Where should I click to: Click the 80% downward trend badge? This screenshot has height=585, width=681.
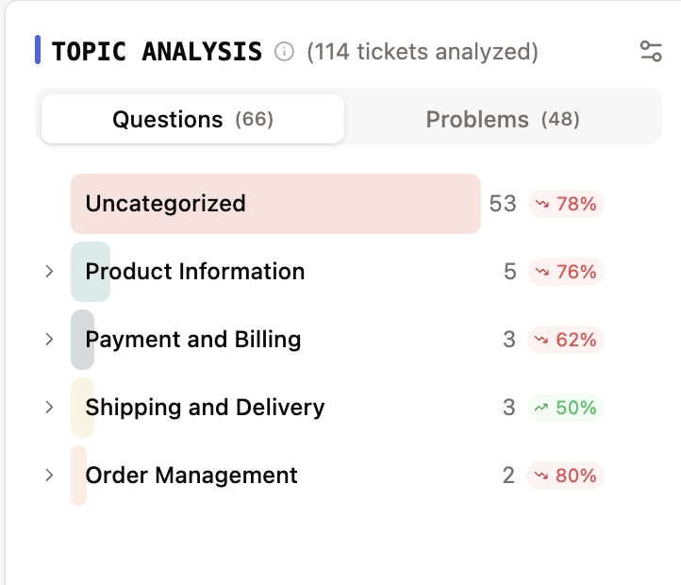coord(566,476)
